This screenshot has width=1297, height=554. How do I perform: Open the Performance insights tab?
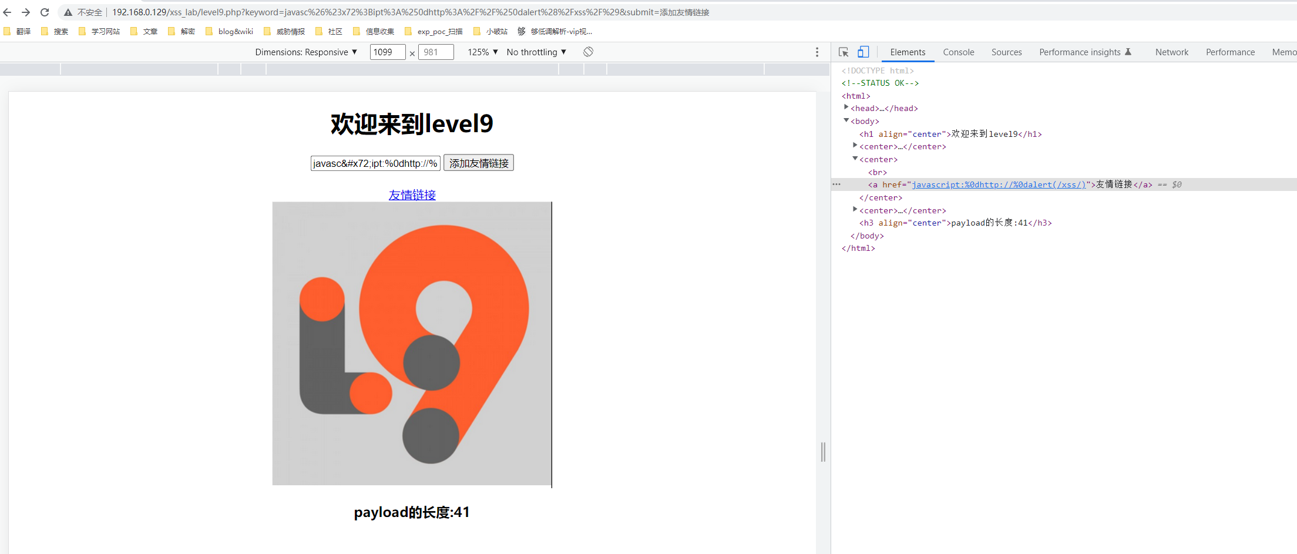(1085, 52)
